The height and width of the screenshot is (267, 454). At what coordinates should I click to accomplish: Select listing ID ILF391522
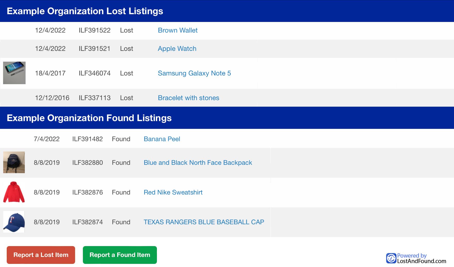click(x=94, y=30)
